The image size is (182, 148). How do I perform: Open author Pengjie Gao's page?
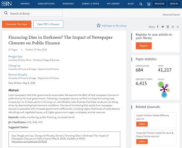click(x=15, y=57)
